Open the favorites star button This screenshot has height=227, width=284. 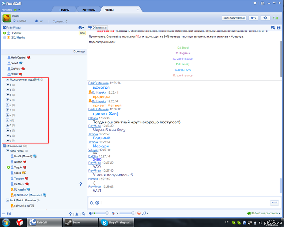(x=253, y=18)
